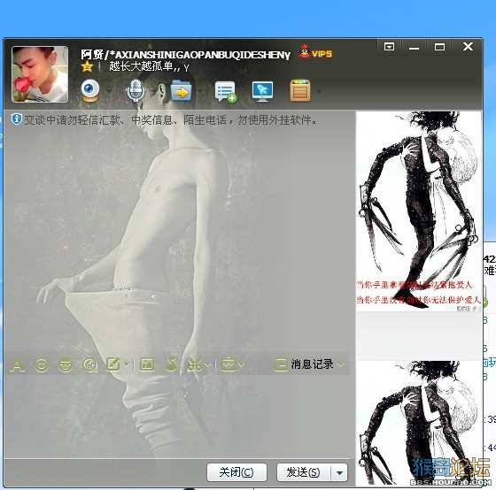Screen dimensions: 496x490
Task: Expand handwriting input options arrow
Action: point(126,365)
